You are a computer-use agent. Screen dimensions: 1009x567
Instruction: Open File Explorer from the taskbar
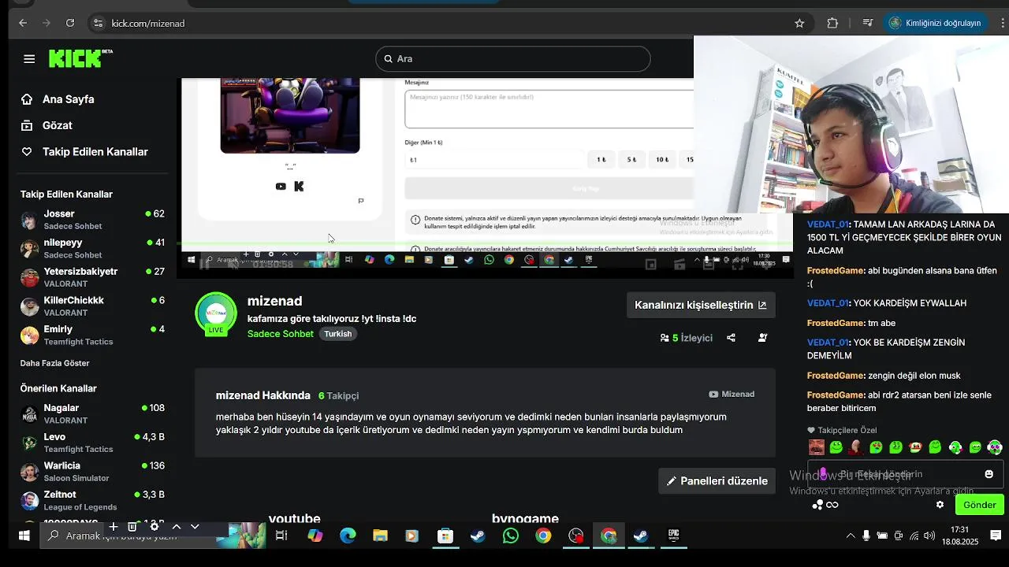tap(380, 536)
